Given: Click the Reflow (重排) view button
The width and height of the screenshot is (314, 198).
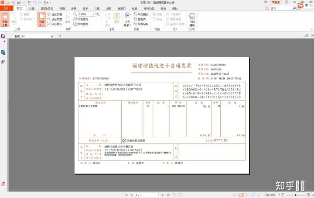Looking at the screenshot, I should tap(68, 18).
